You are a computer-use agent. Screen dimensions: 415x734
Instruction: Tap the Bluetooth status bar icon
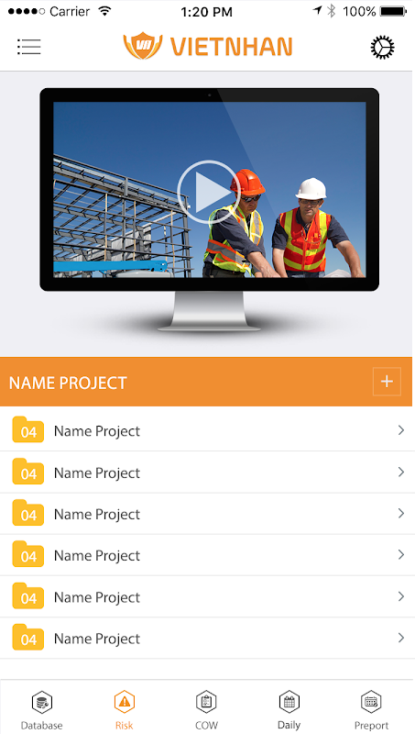[x=332, y=11]
